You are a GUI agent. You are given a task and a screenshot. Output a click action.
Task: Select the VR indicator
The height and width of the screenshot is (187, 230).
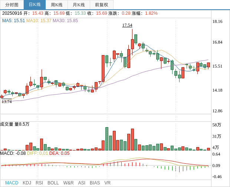pyautogui.click(x=107, y=183)
